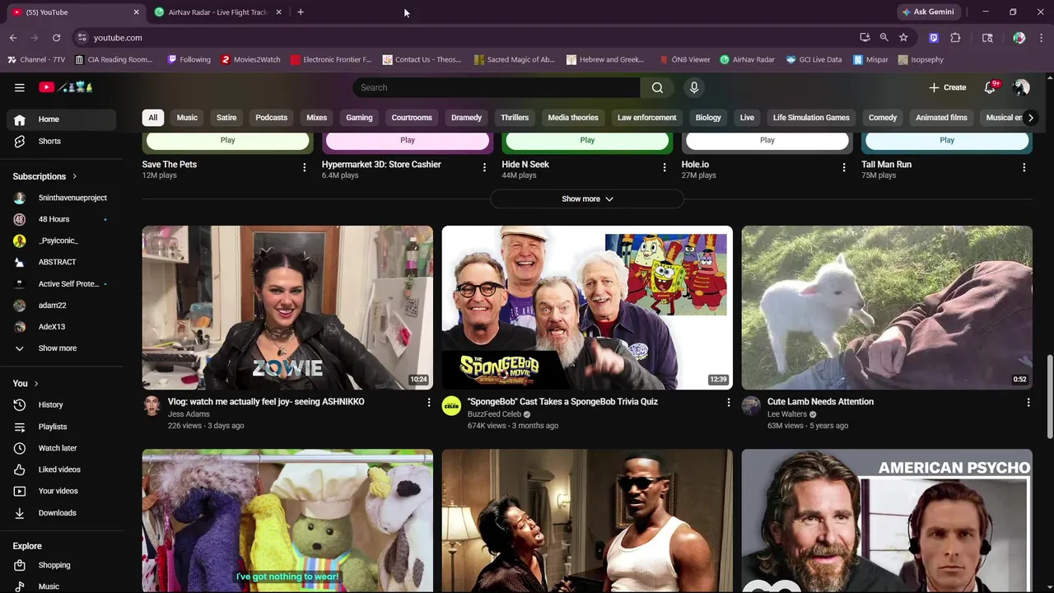The width and height of the screenshot is (1054, 593).
Task: Open the YouTube hamburger guide menu
Action: point(19,87)
